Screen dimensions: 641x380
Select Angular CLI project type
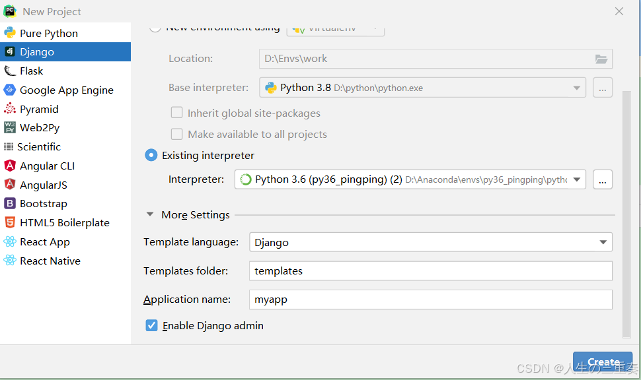[x=65, y=166]
